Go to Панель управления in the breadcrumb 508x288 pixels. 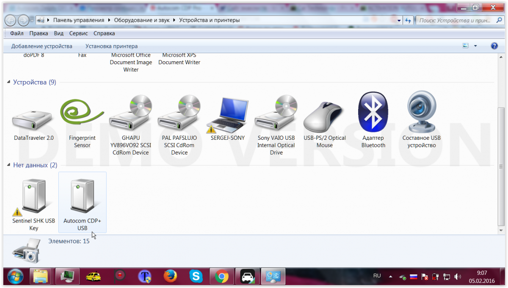coord(79,20)
